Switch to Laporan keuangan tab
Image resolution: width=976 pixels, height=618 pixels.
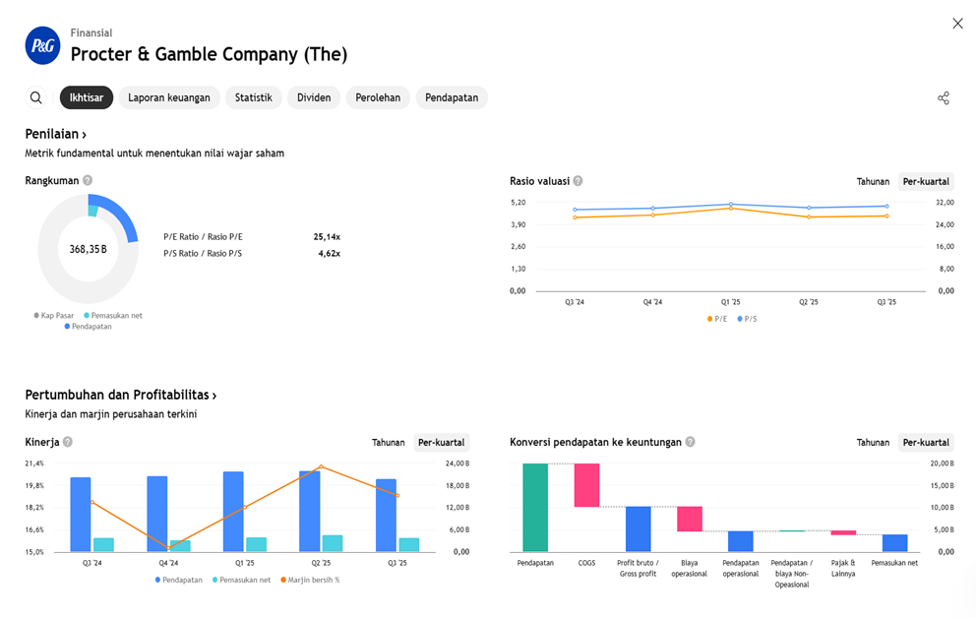tap(169, 97)
